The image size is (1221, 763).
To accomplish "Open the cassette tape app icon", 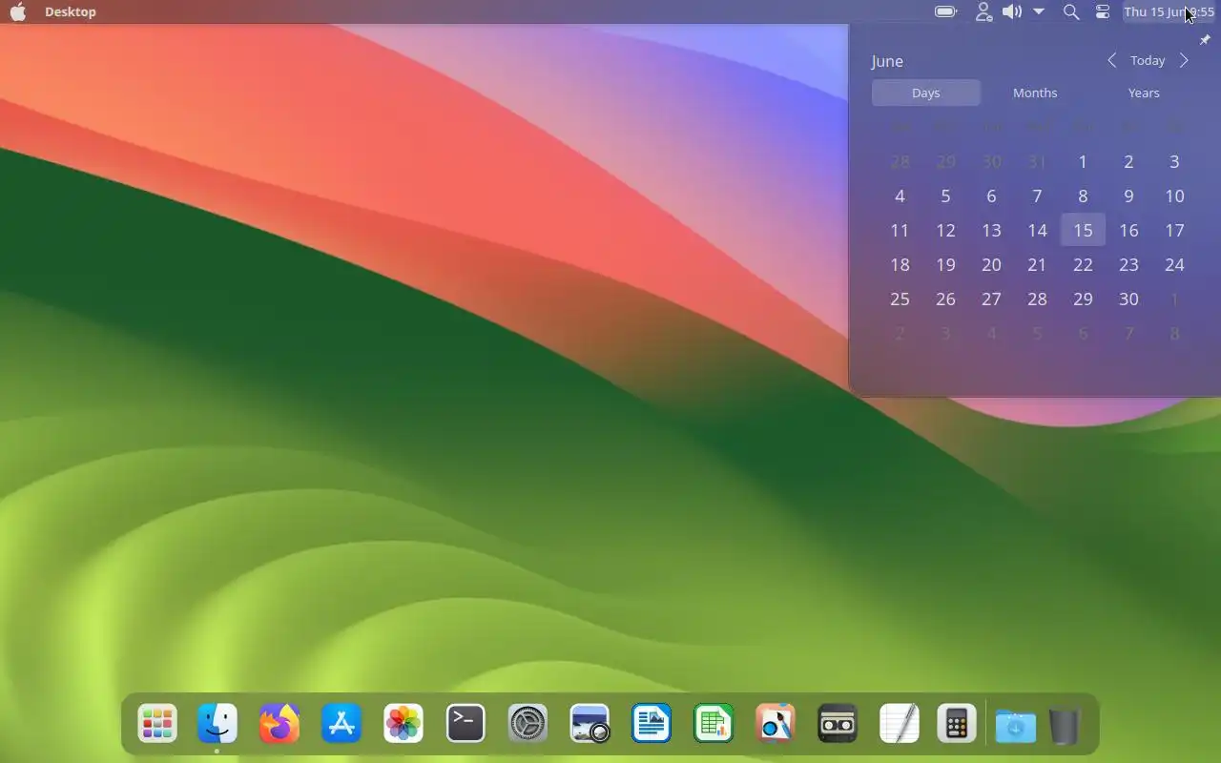I will click(x=838, y=724).
